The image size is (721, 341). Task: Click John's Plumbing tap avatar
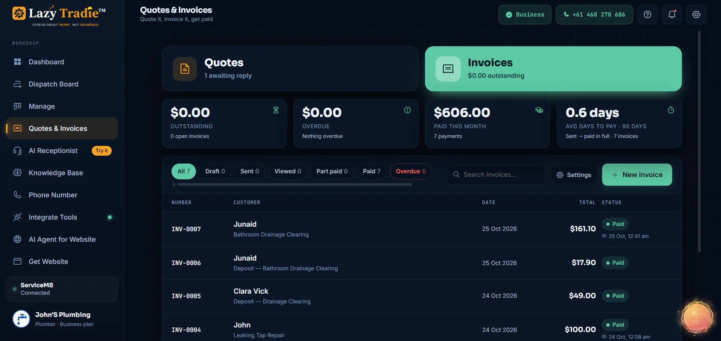(21, 319)
